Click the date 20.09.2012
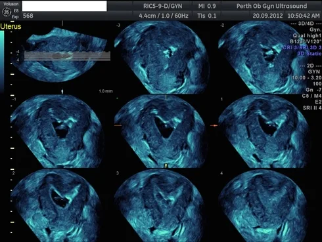The width and height of the screenshot is (322, 242). coord(267,16)
